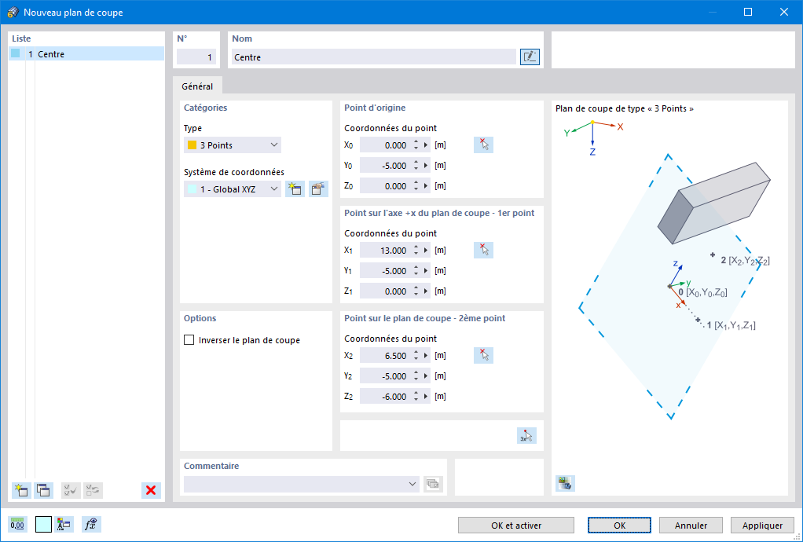Adjust Y1 value with spinner arrows
The height and width of the screenshot is (542, 803).
point(416,271)
